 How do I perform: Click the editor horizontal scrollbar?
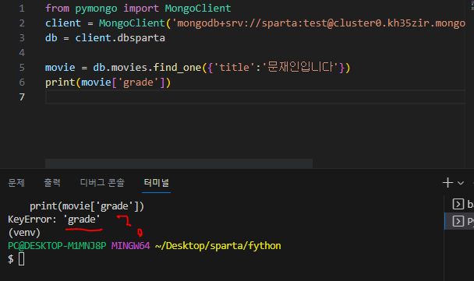179,163
